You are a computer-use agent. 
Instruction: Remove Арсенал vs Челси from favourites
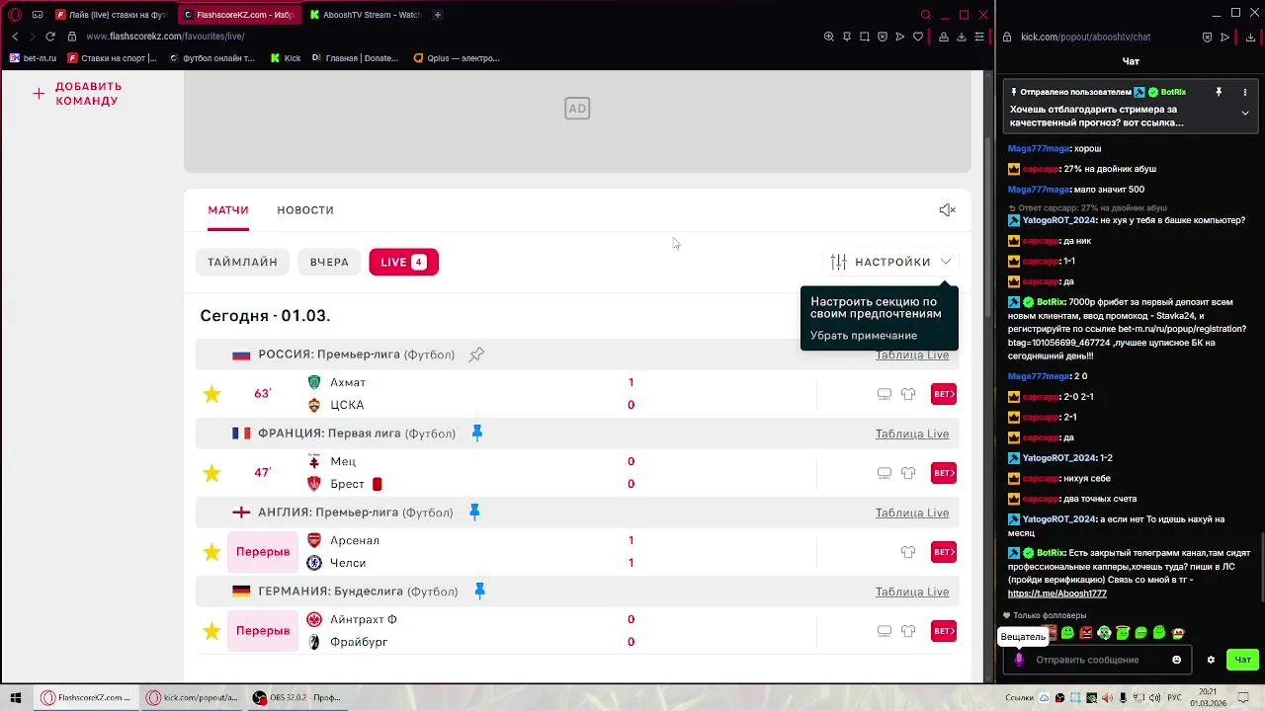tap(211, 552)
